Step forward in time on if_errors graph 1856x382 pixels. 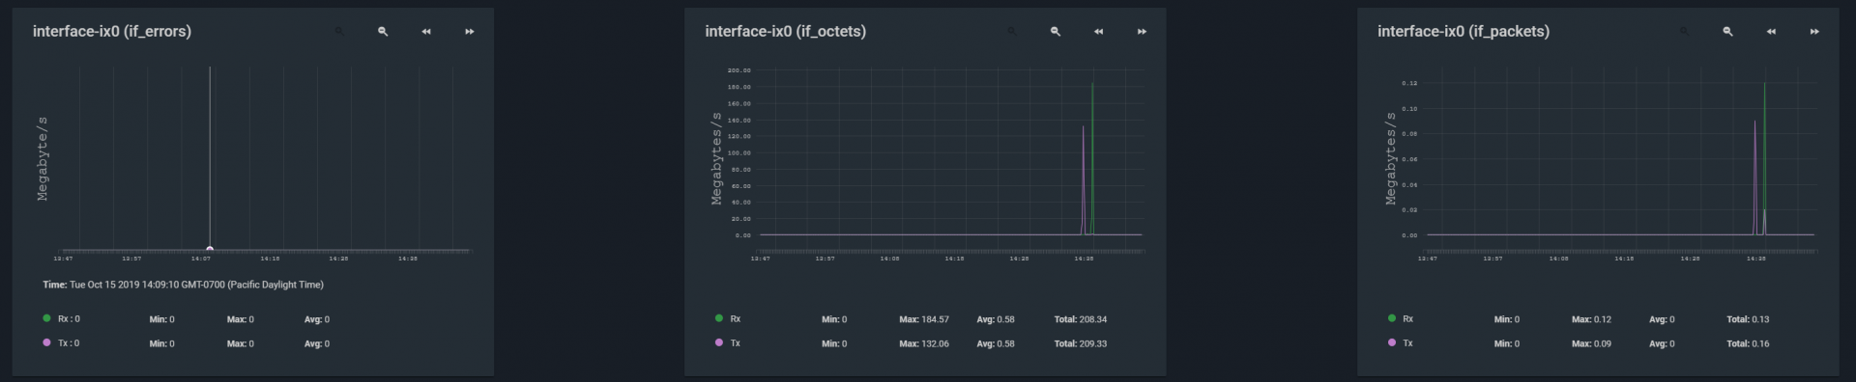click(x=470, y=32)
